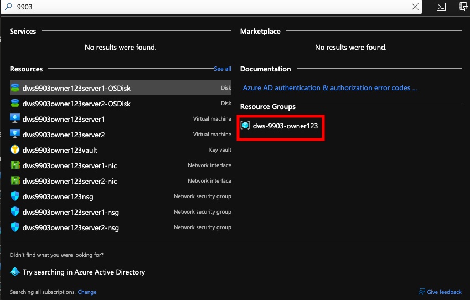Click the Give feedback link
Viewport: 470px width, 300px height.
[x=444, y=292]
